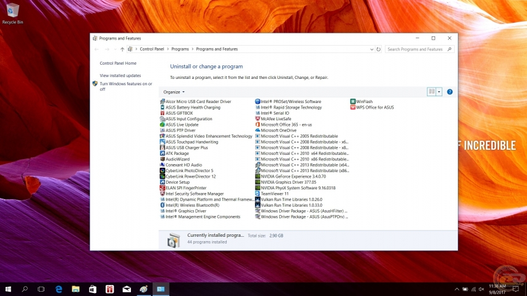Select the TeamViewer 11 icon
This screenshot has height=296, width=527.
click(x=258, y=194)
